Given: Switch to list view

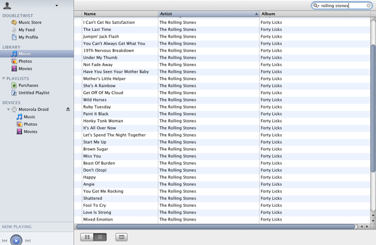Looking at the screenshot, I should coord(100,237).
